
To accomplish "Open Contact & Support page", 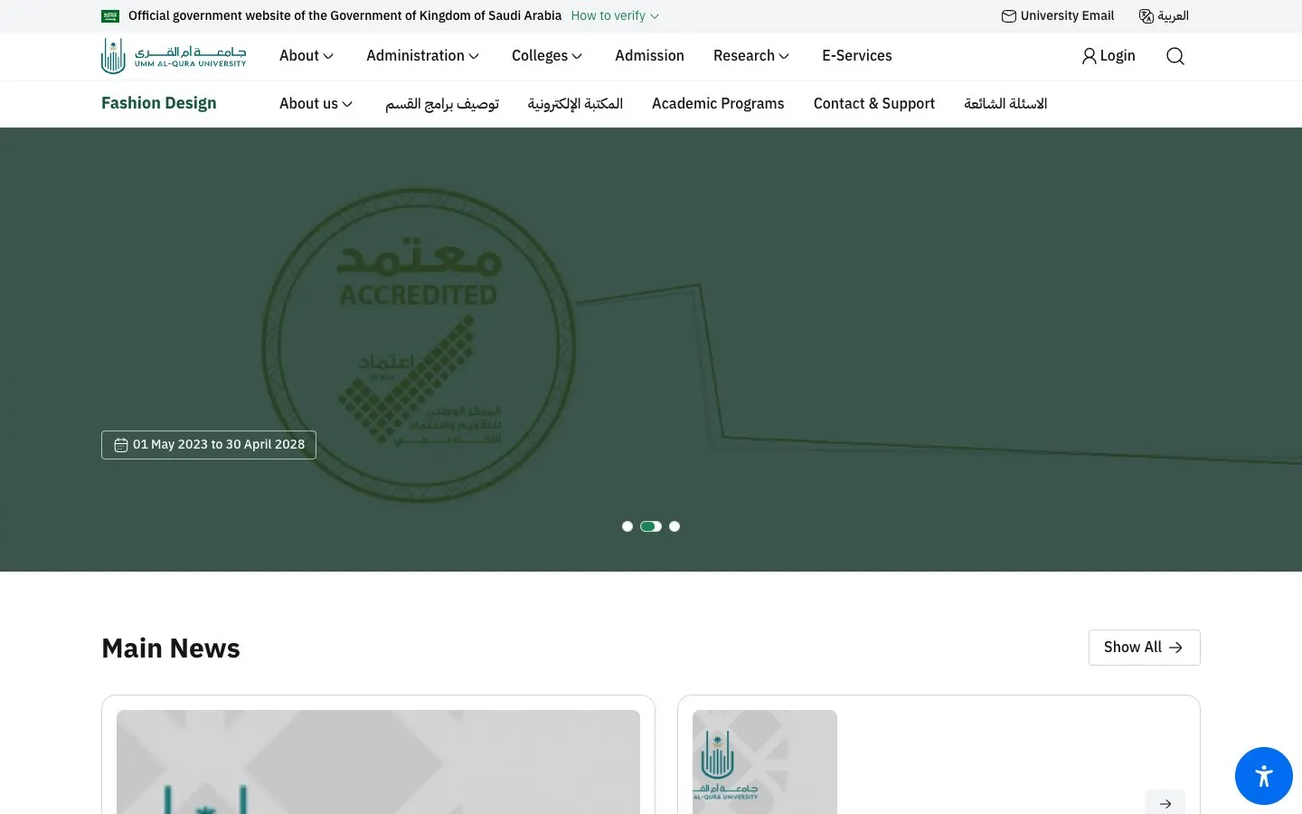I will (x=874, y=104).
